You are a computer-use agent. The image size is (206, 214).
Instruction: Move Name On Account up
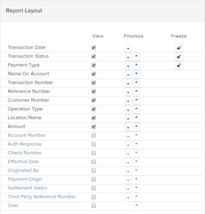[136, 74]
